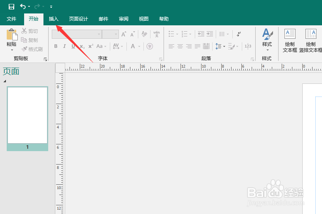The image size is (322, 214).
Task: Open the 段落 dialog launcher
Action: 252,59
